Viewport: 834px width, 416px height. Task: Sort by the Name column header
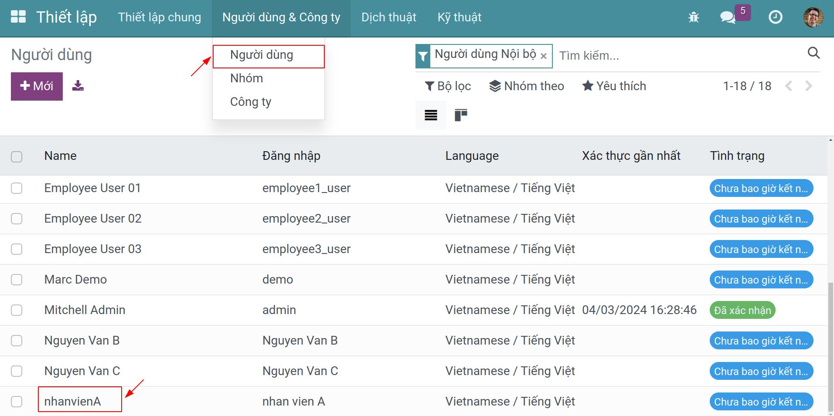click(x=60, y=156)
